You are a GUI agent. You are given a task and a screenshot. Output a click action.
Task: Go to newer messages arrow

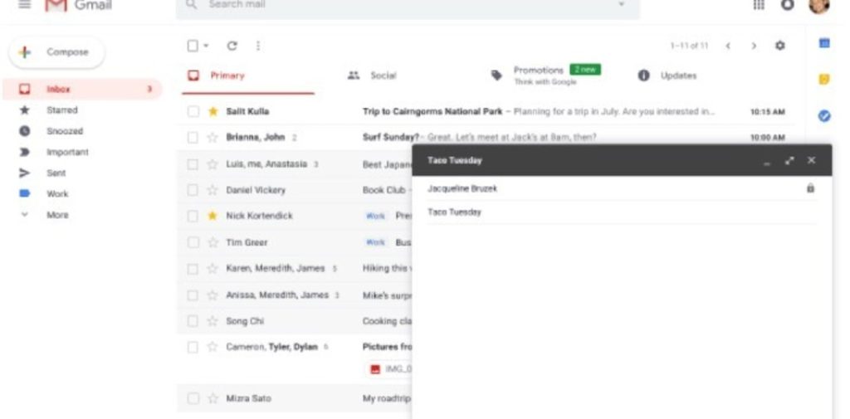728,46
